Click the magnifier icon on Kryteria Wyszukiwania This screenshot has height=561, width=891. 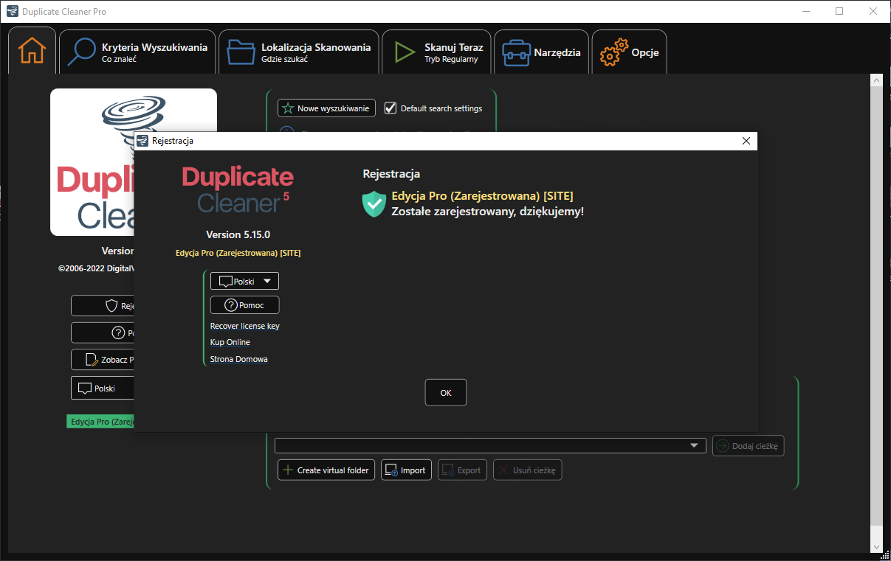(81, 52)
